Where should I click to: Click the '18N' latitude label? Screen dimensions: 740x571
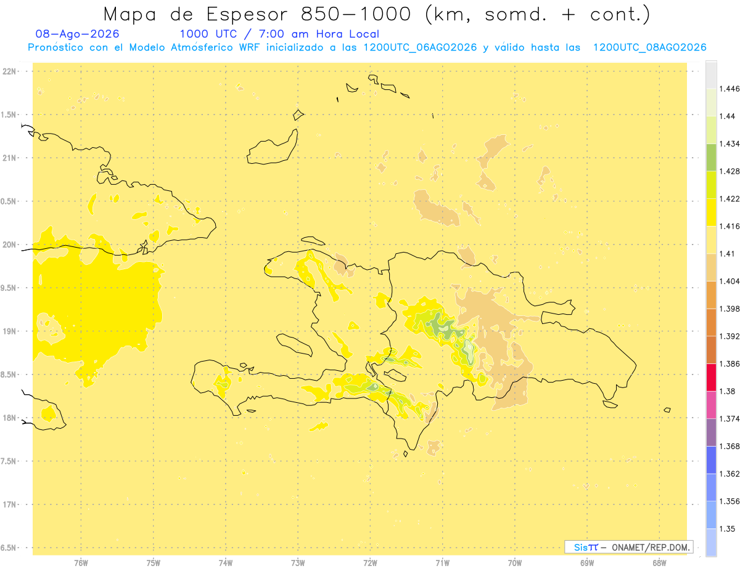click(x=10, y=418)
